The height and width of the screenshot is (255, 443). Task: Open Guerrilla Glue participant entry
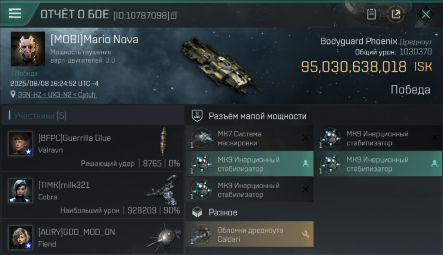[93, 148]
